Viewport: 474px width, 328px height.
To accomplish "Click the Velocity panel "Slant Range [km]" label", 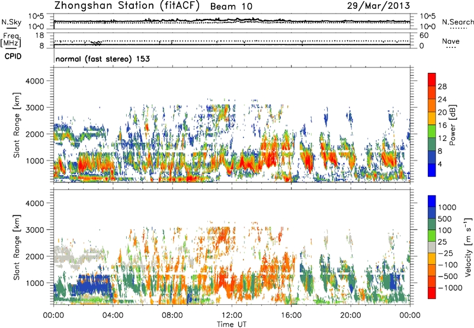I will click(17, 247).
